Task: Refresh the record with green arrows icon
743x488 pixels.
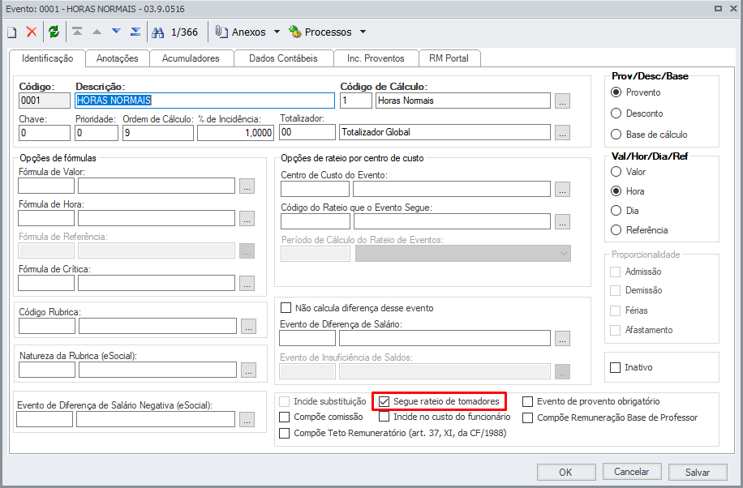Action: point(54,32)
